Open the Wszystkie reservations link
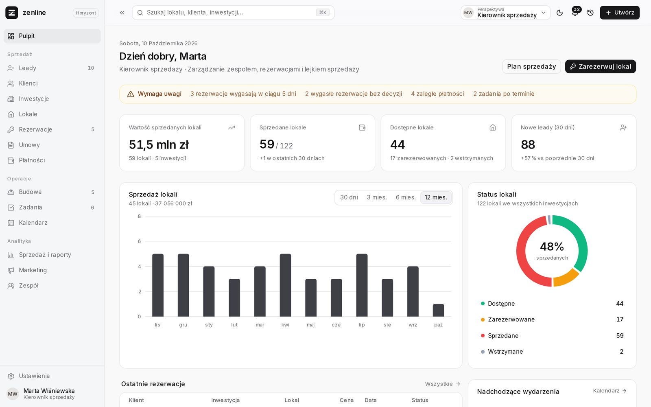Viewport: 651px width, 407px height. [443, 384]
